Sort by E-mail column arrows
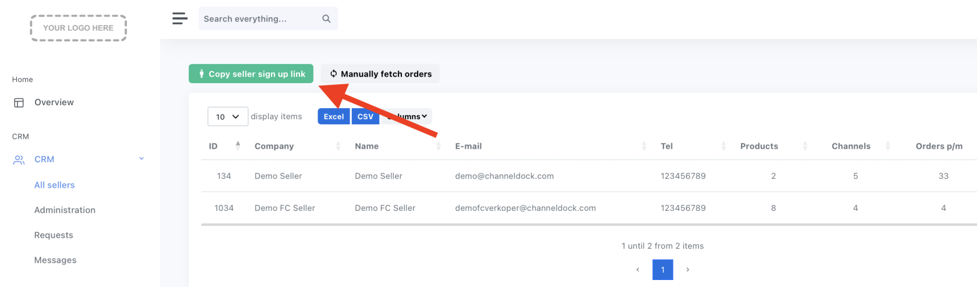 point(644,146)
